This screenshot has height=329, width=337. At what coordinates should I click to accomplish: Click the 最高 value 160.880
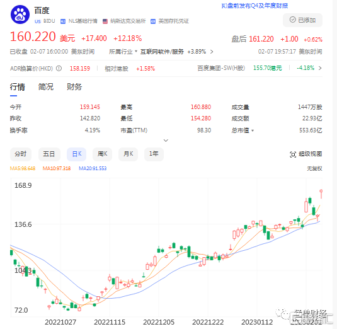(x=201, y=107)
